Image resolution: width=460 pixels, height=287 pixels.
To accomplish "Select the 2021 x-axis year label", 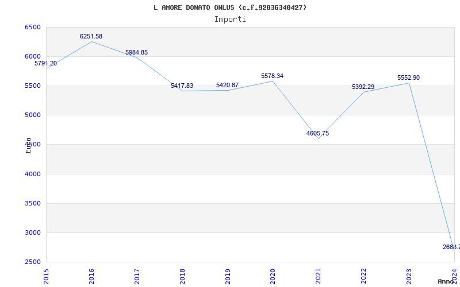I will point(319,276).
